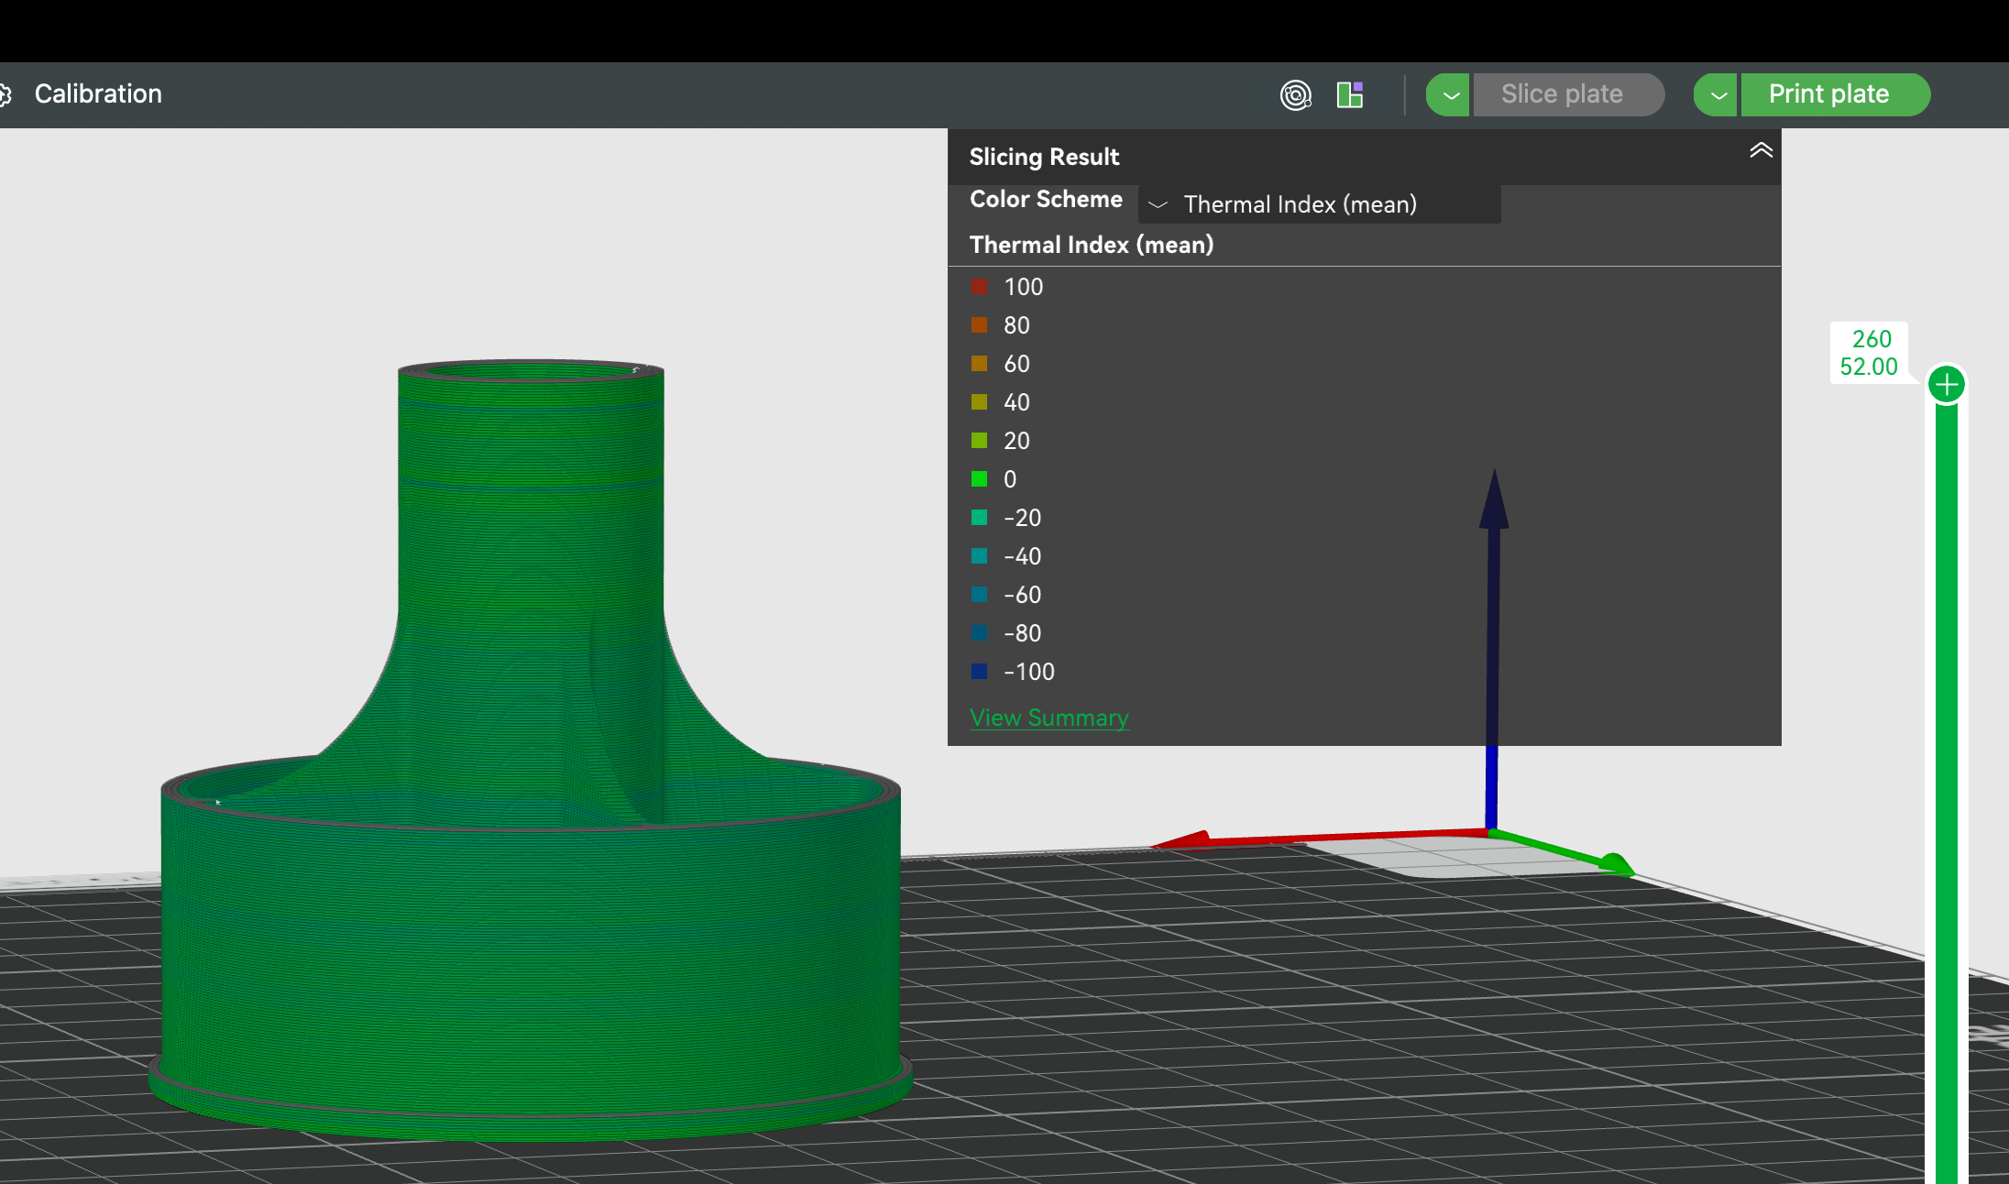The image size is (2009, 1184).
Task: Click the Slice plate button
Action: coord(1568,94)
